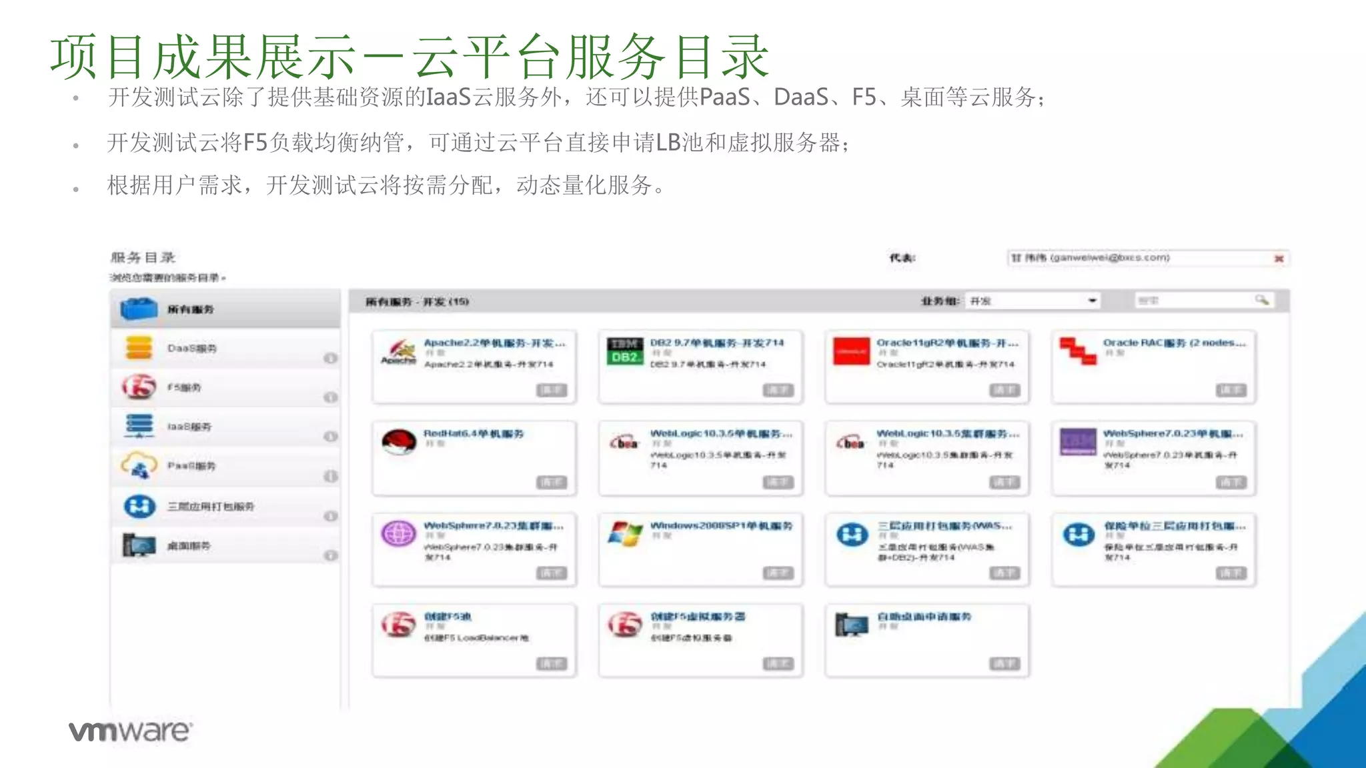Screen dimensions: 1366x768
Task: Click the F5 logo on 创建F5池 card
Action: 398,625
